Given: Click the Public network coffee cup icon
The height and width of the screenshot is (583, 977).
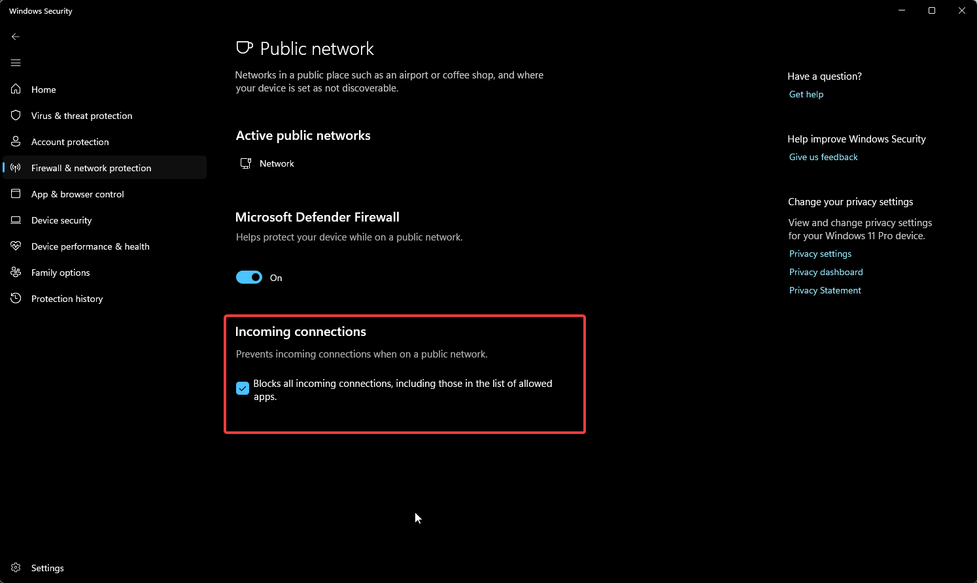Looking at the screenshot, I should (x=244, y=48).
